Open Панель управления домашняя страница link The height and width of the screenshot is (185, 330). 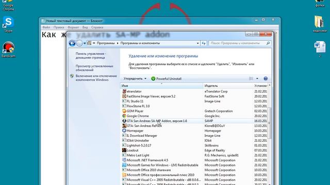(91, 55)
